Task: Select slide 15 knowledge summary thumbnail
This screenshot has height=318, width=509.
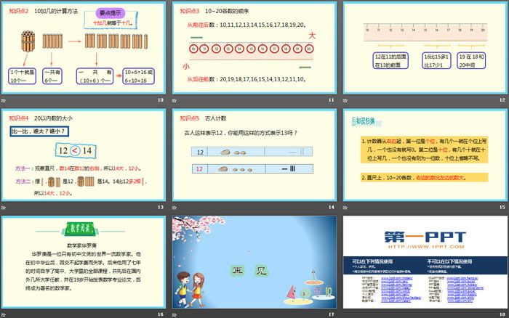Action: pos(425,155)
